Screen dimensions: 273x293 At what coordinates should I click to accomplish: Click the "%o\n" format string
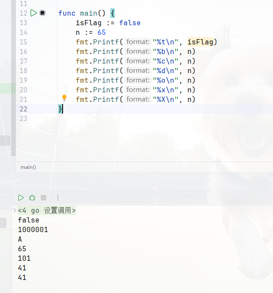(166, 81)
